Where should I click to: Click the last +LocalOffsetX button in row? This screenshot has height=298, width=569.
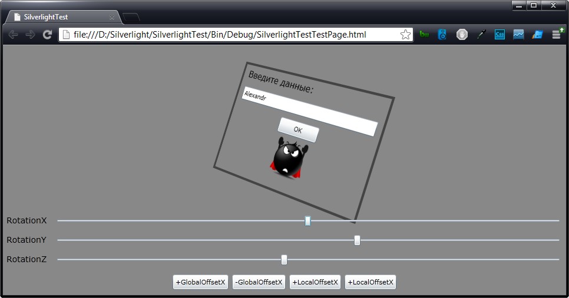pos(370,282)
